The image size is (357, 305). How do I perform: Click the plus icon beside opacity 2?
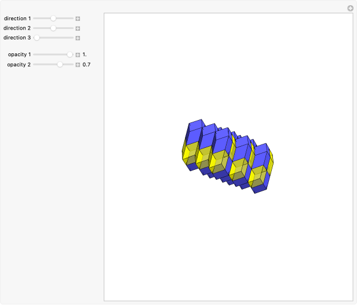coord(78,64)
